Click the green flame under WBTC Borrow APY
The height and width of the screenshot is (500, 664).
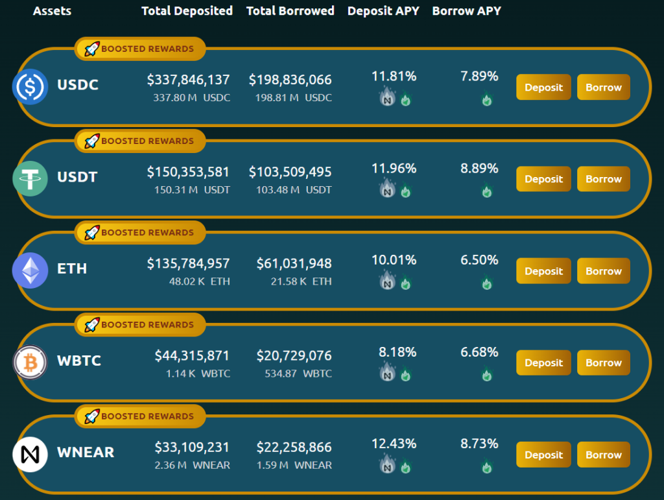point(487,374)
